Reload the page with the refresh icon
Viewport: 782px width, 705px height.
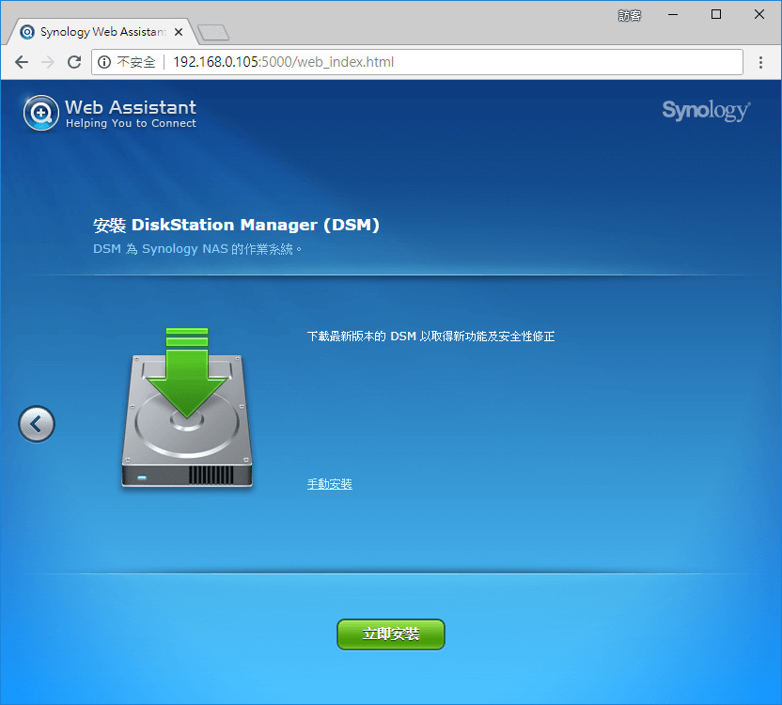(74, 62)
